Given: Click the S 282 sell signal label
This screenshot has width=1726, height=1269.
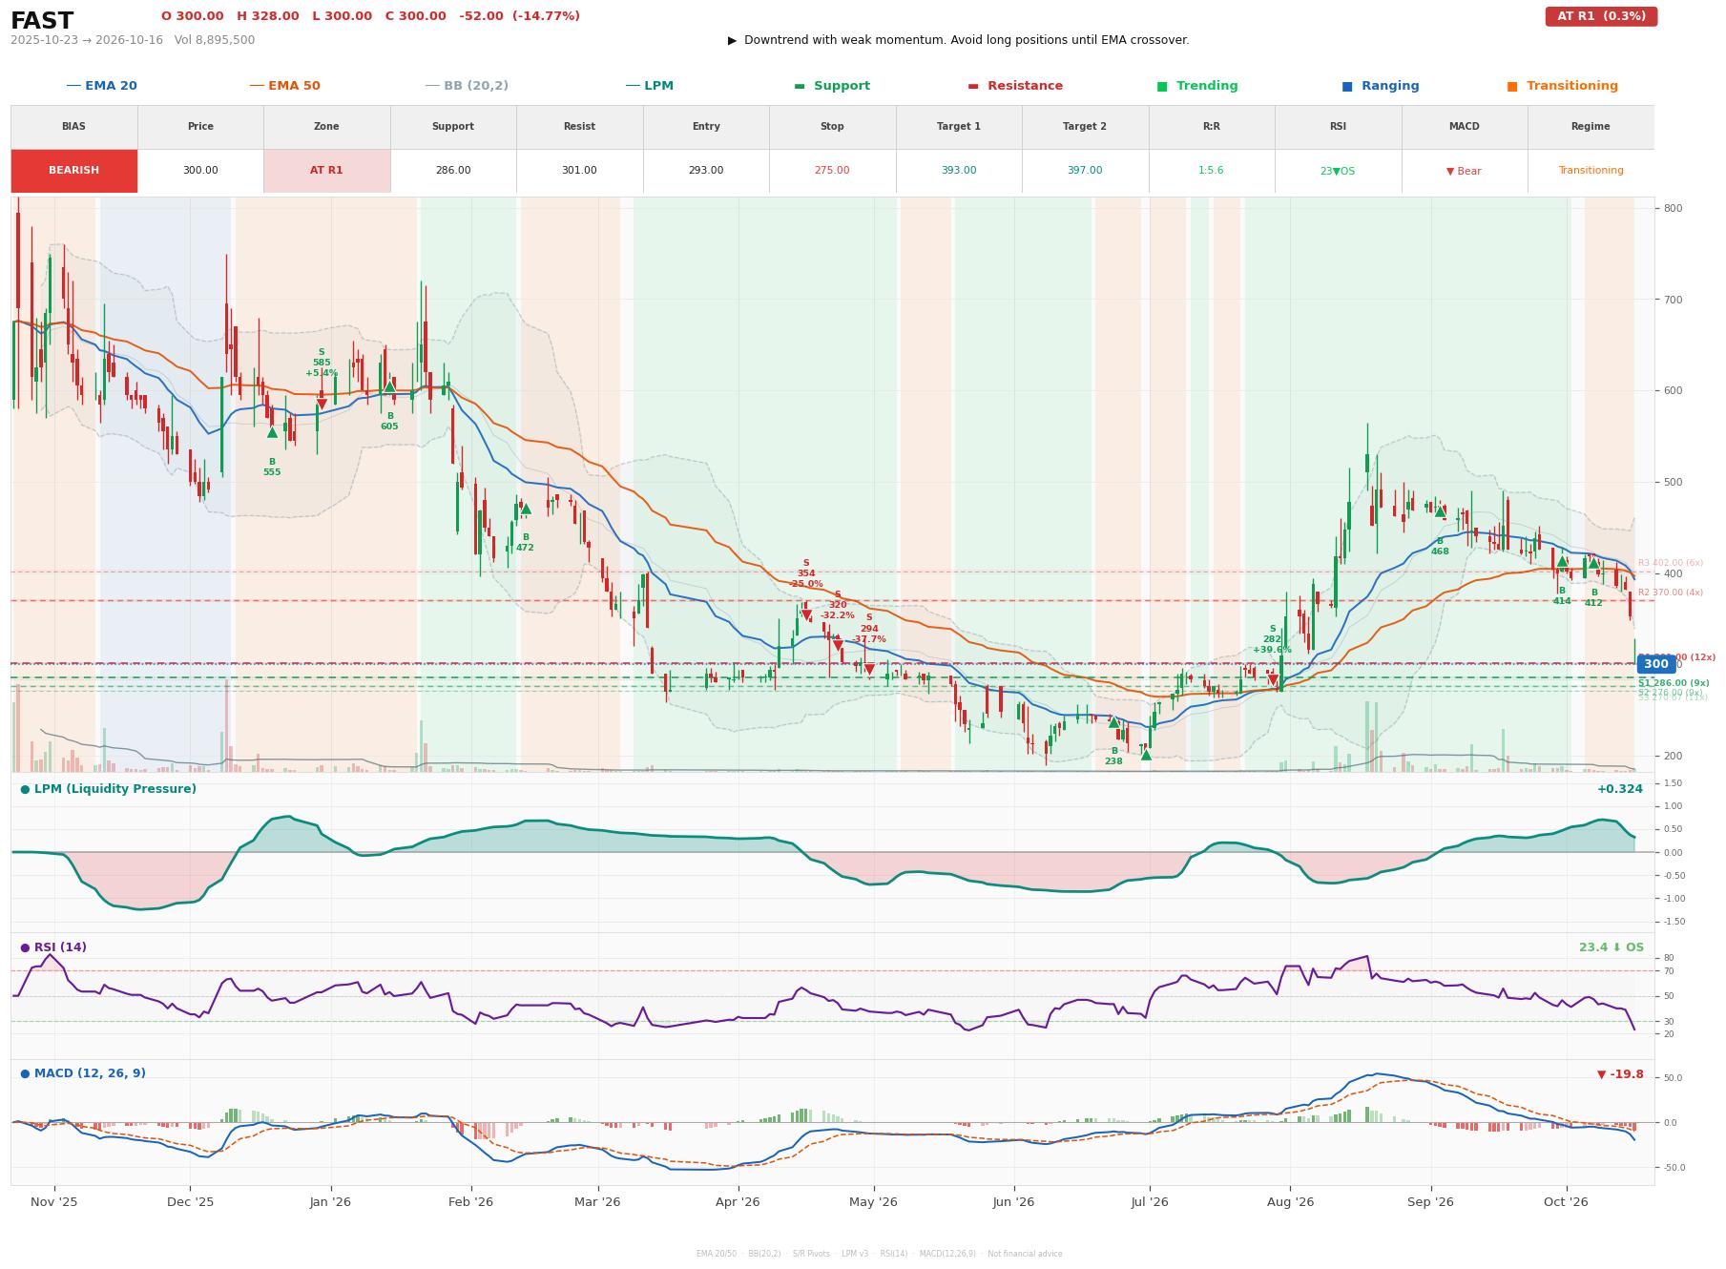Looking at the screenshot, I should point(1272,639).
